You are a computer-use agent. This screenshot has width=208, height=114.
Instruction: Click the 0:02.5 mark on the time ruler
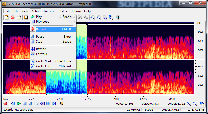31,99
